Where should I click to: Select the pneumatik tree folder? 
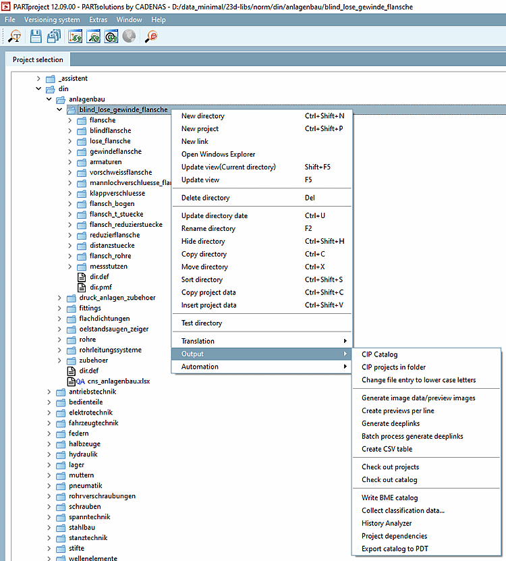pyautogui.click(x=86, y=485)
